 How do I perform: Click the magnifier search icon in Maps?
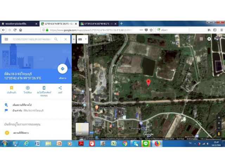tap(56, 39)
